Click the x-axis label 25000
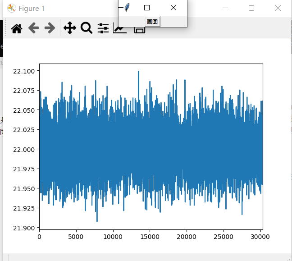The width and height of the screenshot is (292, 261). coord(224,237)
